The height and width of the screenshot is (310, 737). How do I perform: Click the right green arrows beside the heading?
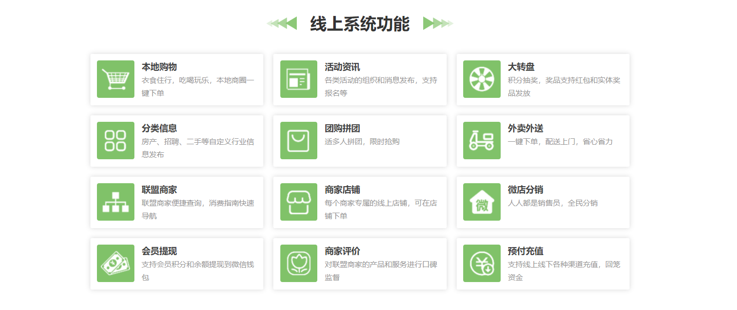(438, 23)
